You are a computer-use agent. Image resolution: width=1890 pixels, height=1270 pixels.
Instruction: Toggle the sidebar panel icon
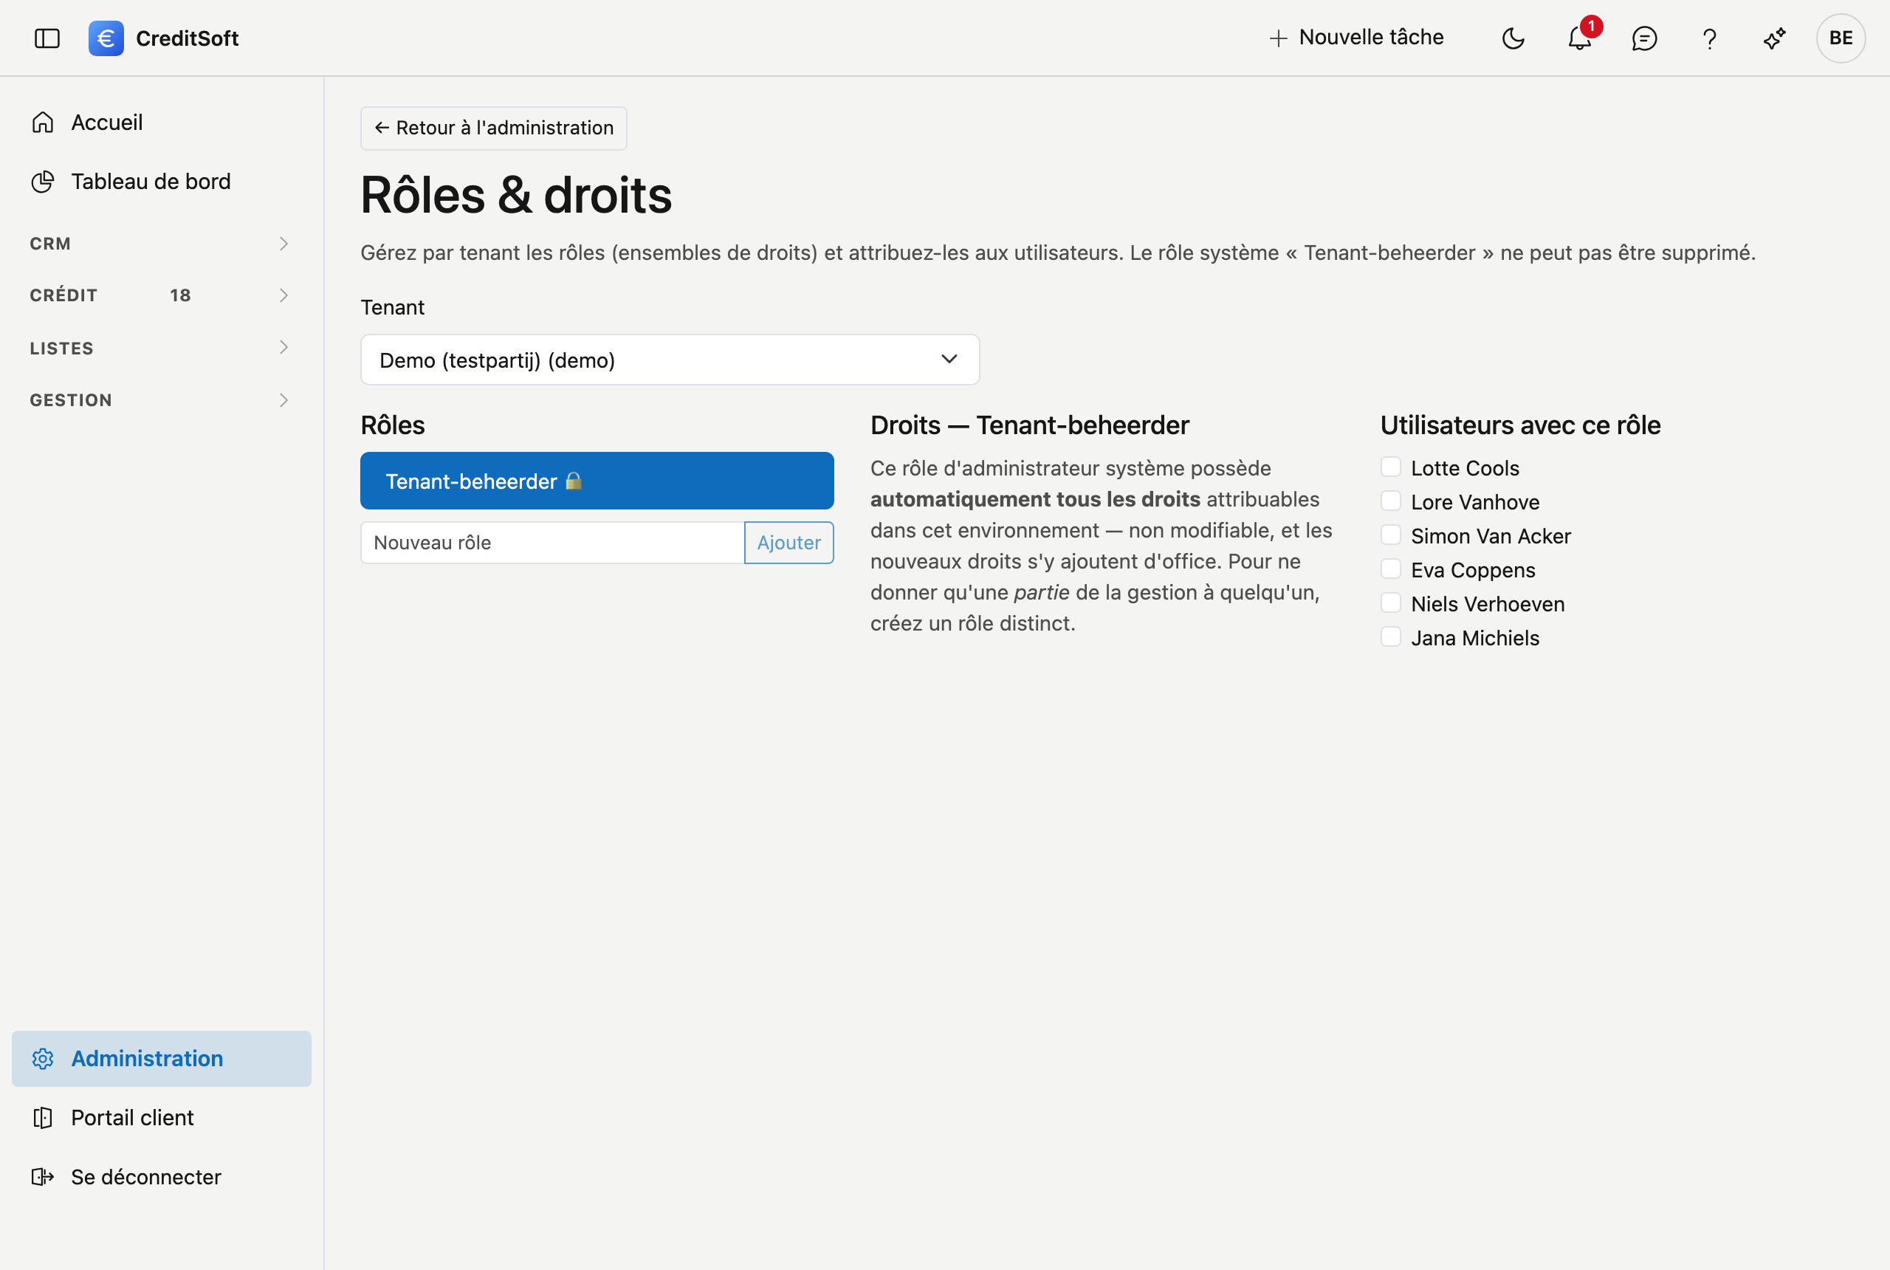(x=47, y=38)
